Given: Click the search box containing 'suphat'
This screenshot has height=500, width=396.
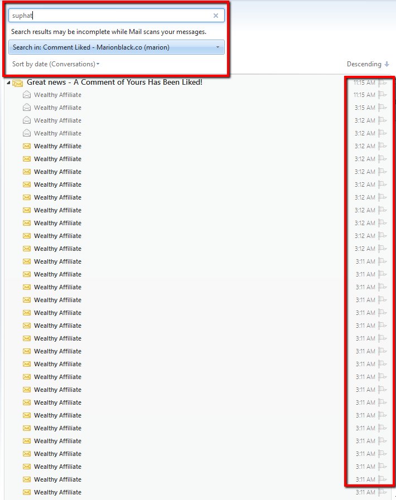Looking at the screenshot, I should (117, 15).
